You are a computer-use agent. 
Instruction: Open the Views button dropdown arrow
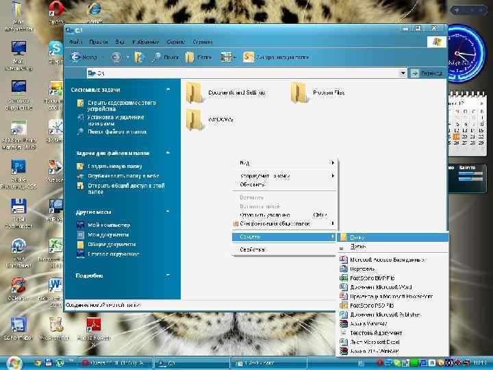(235, 58)
